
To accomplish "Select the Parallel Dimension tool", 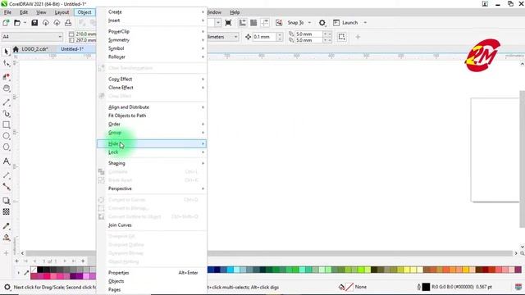I will point(6,175).
